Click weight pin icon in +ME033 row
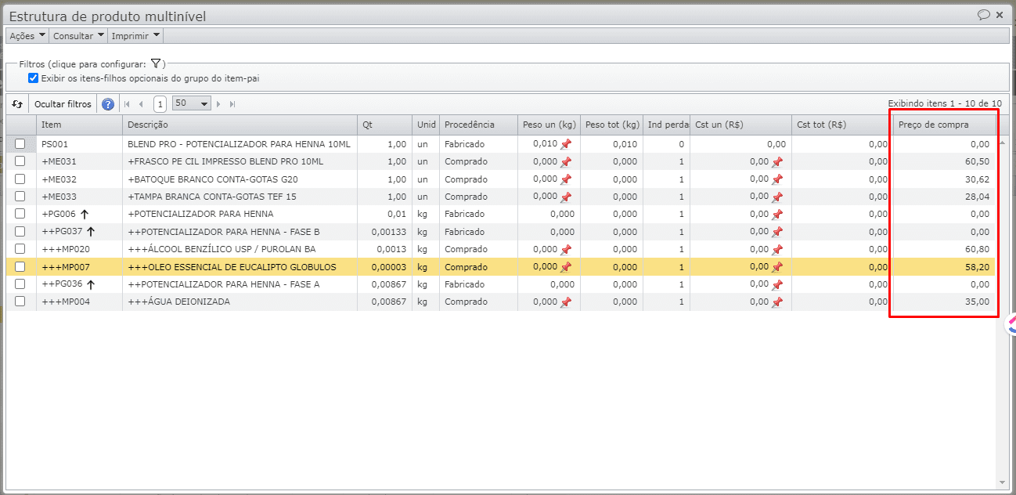The width and height of the screenshot is (1016, 495). (566, 197)
